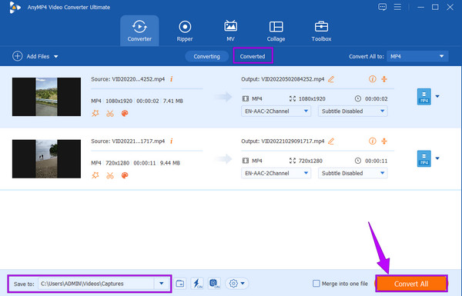Select the first video thumbnail
The image size is (462, 296).
(x=46, y=97)
